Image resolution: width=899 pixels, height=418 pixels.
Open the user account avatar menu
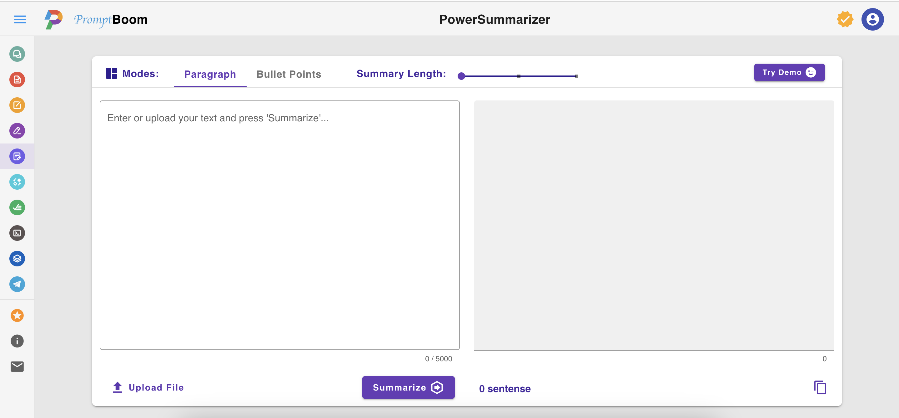point(872,20)
